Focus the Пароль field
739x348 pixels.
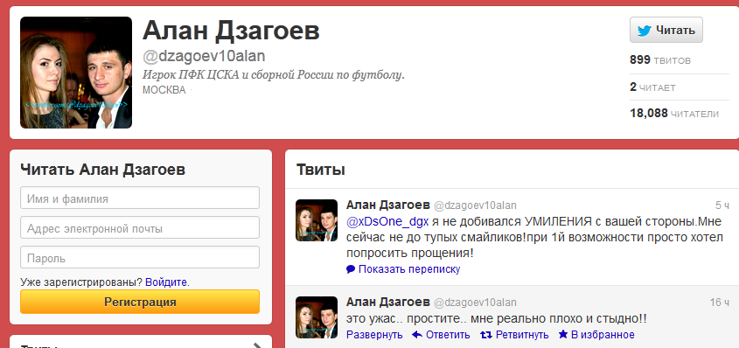point(140,258)
